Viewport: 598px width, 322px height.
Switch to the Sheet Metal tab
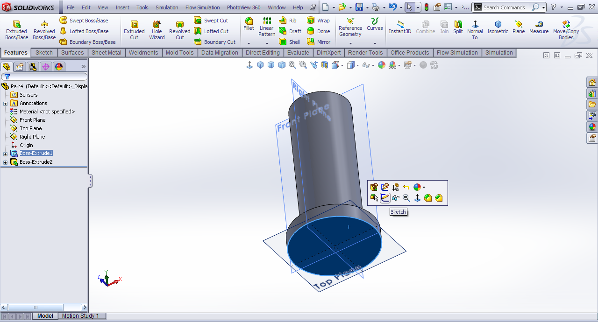106,53
